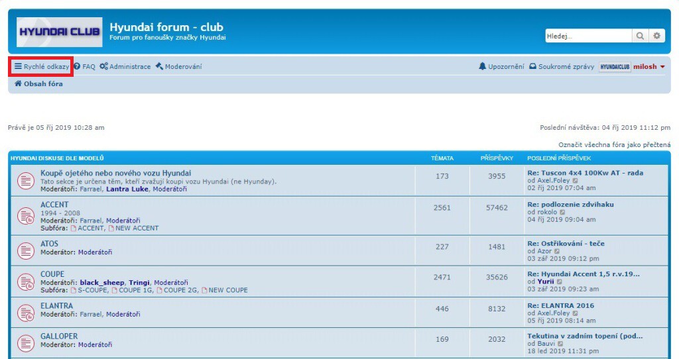
Task: View latest post icon next to Axel.Foley in first row
Action: coord(576,181)
